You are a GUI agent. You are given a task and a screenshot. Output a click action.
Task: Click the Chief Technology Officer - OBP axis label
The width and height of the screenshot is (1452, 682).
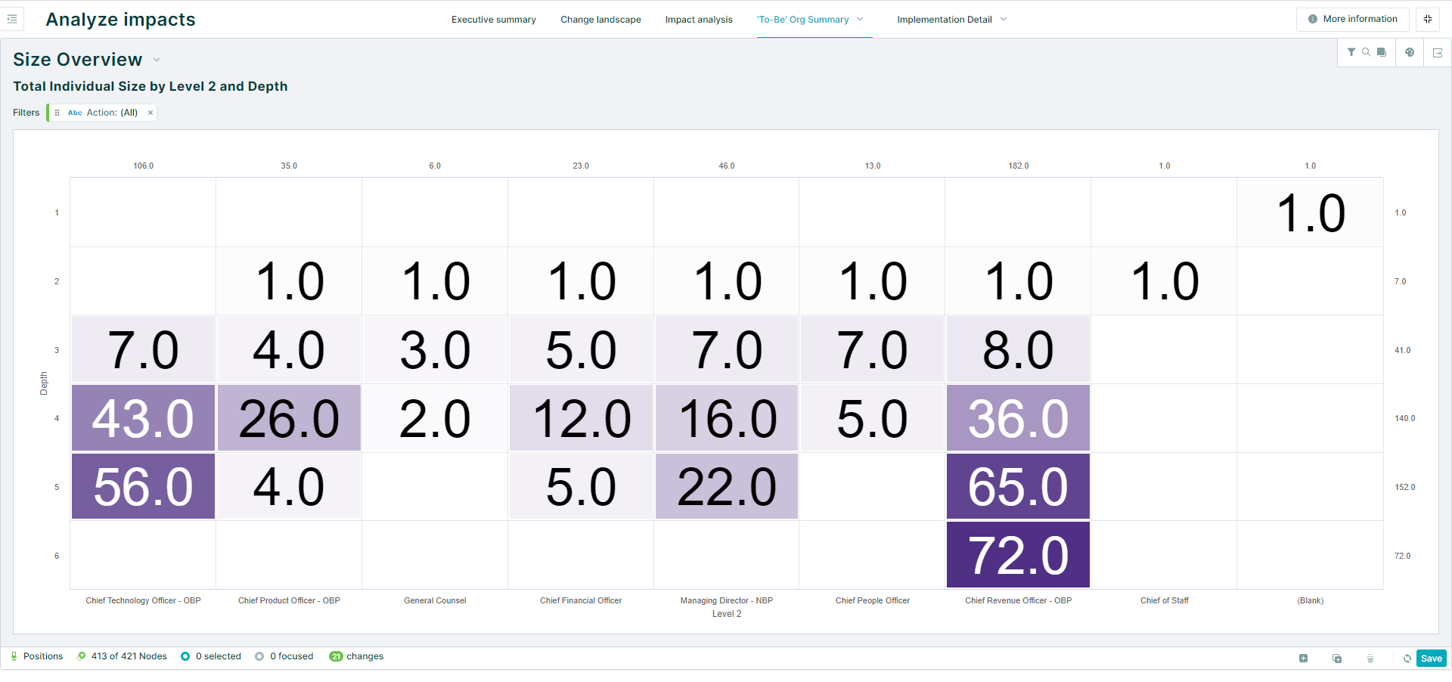[143, 600]
